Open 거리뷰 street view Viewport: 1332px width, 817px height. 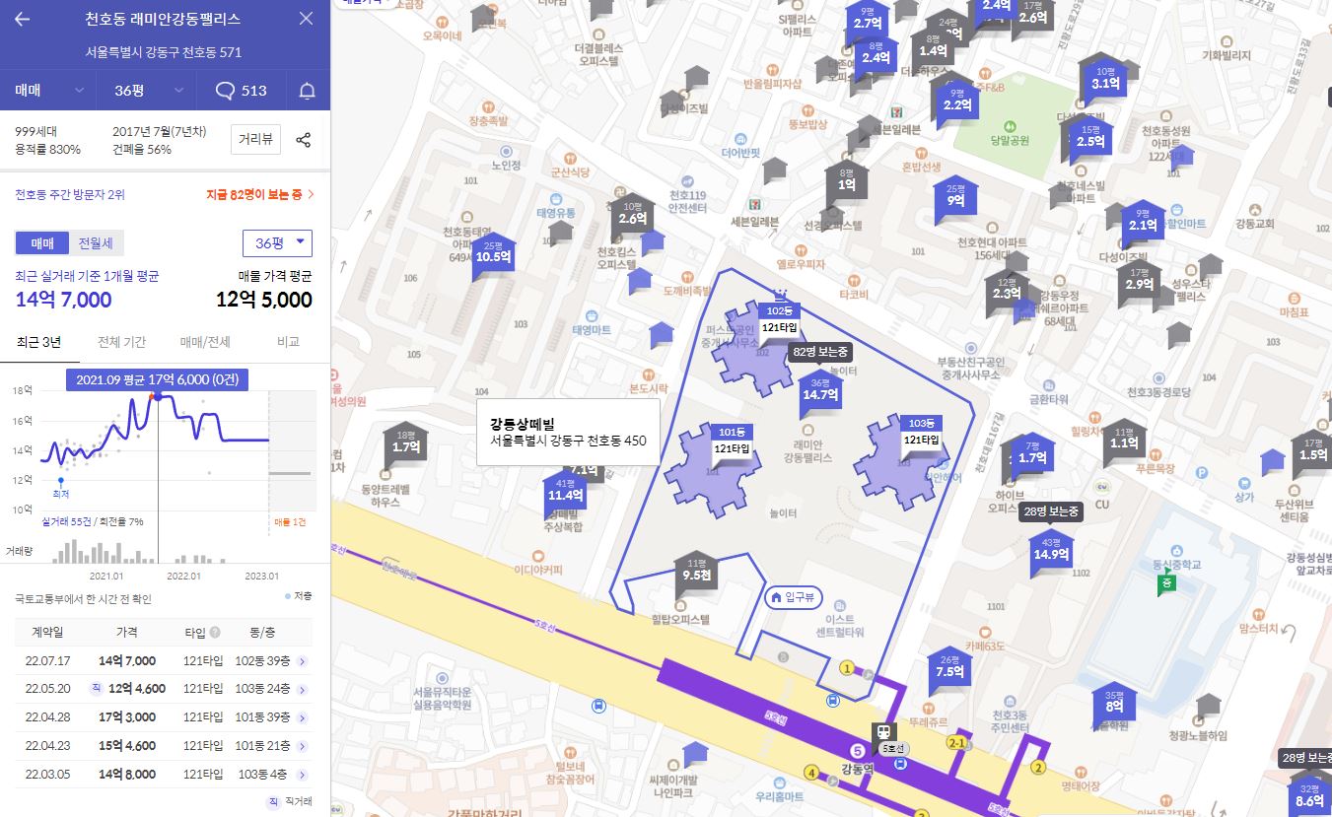pyautogui.click(x=256, y=139)
